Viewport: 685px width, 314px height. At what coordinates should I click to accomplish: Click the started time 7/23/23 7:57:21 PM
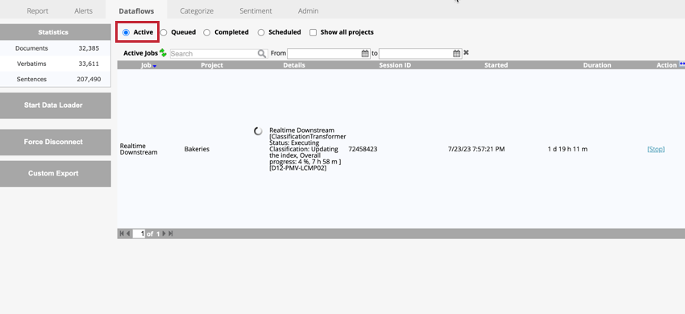coord(476,150)
